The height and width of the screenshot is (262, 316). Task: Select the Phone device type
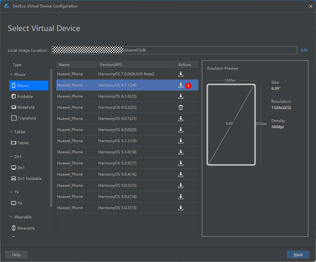tap(29, 85)
